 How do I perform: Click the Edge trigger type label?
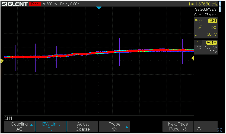coord(198,21)
